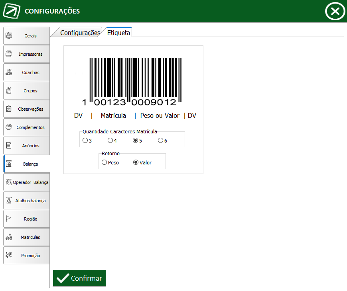Click the Atalhos balança icon
This screenshot has width=347, height=291.
click(9, 200)
